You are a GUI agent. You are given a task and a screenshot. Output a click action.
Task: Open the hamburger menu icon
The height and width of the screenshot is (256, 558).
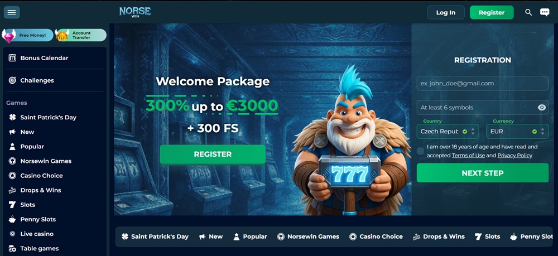point(12,12)
